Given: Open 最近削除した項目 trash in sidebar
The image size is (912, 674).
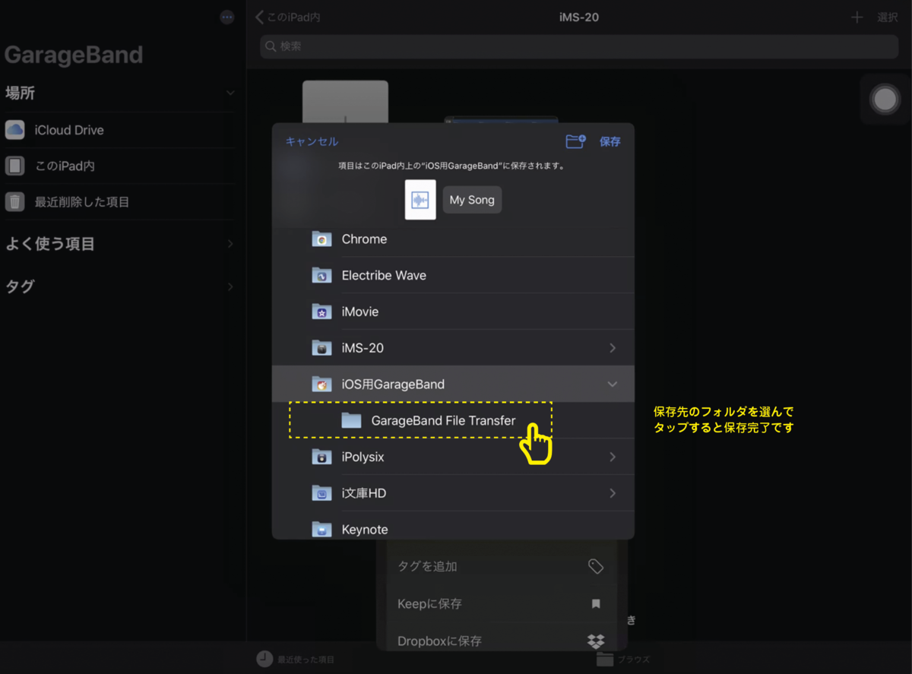Looking at the screenshot, I should tap(118, 202).
